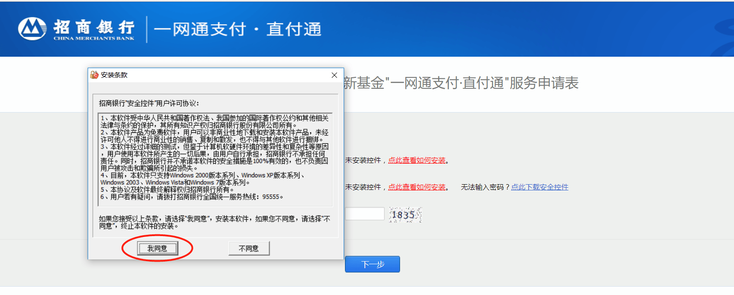Click the license agreement text box
The width and height of the screenshot is (734, 295).
click(215, 160)
